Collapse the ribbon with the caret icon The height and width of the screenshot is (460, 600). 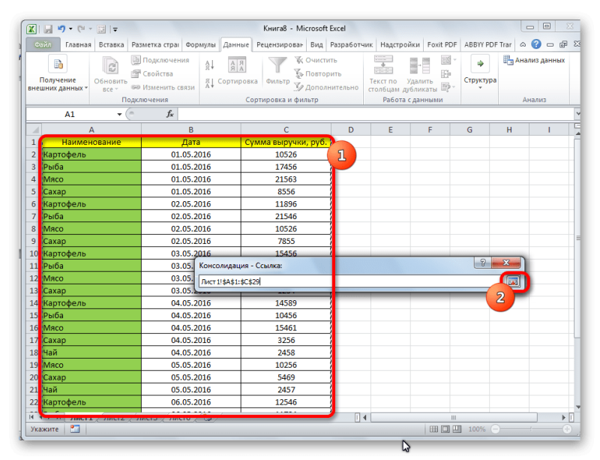click(523, 45)
